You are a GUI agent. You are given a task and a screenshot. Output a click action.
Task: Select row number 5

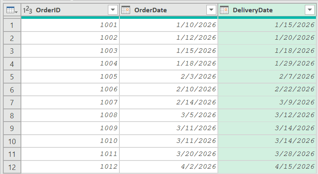pyautogui.click(x=12, y=77)
